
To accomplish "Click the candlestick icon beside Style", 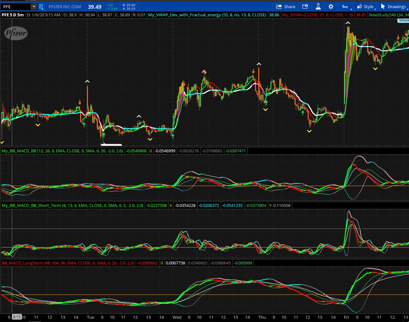I will pyautogui.click(x=359, y=6).
